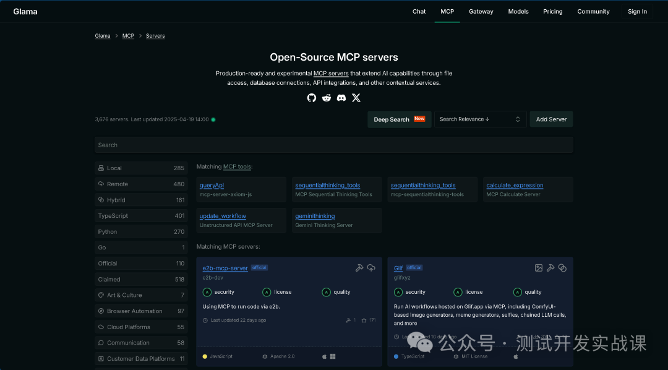Filter servers by Claimed status
Viewport: 668px width, 370px height.
pos(141,279)
